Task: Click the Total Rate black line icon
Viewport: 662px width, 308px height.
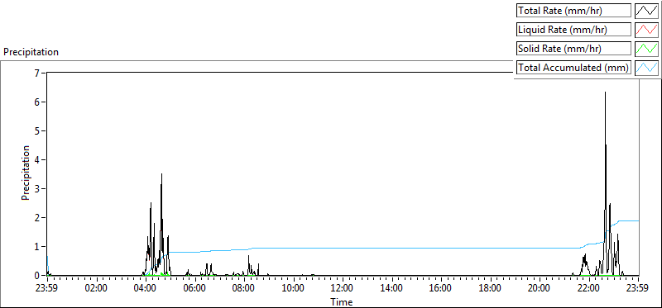Action: [647, 11]
